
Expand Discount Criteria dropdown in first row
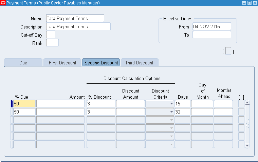pyautogui.click(x=171, y=104)
